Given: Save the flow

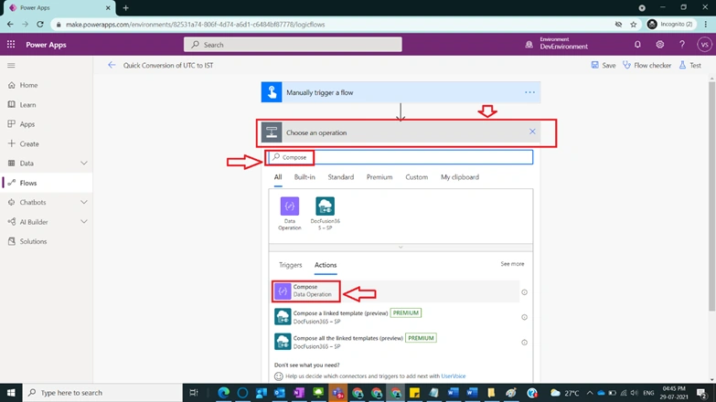Looking at the screenshot, I should coord(604,65).
